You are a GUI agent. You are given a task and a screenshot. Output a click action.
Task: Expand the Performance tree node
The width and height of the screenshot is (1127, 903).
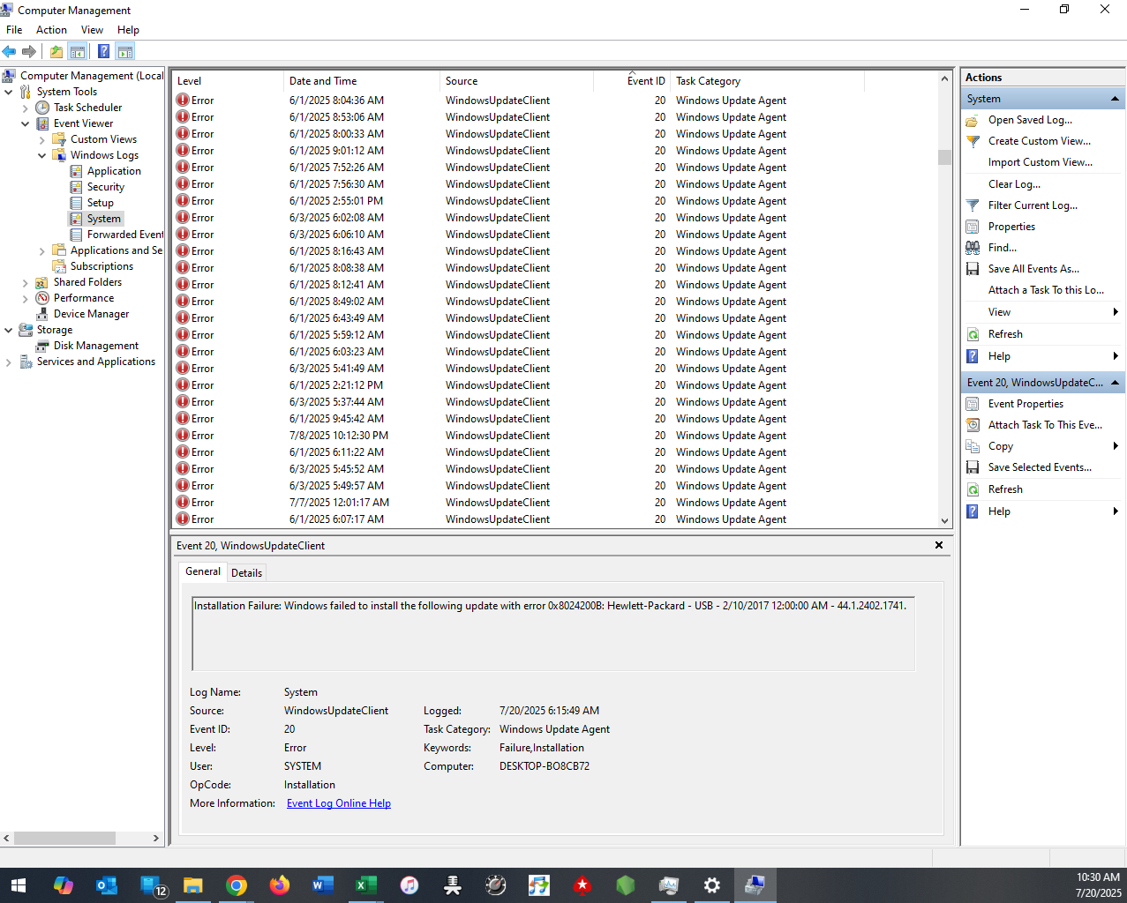26,298
